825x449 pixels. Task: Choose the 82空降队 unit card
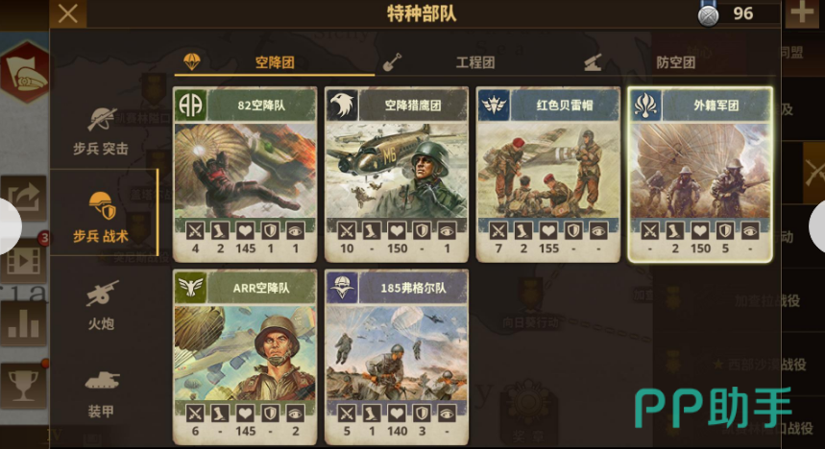245,175
